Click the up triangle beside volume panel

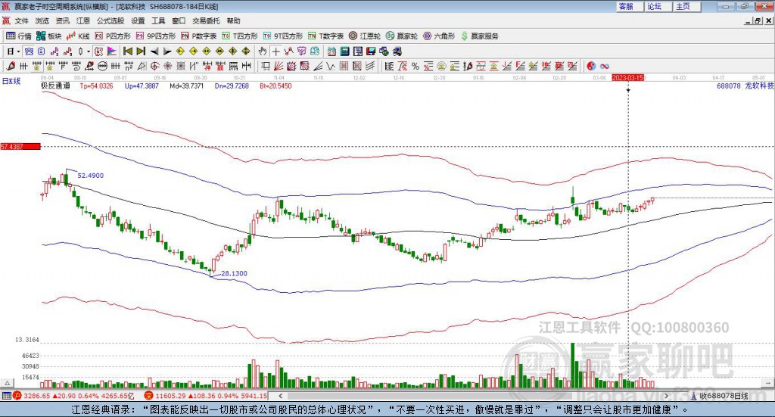click(x=7, y=383)
